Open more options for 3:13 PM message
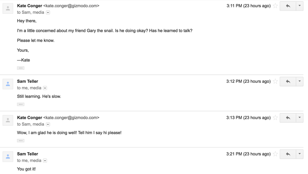The width and height of the screenshot is (308, 174). pos(300,118)
